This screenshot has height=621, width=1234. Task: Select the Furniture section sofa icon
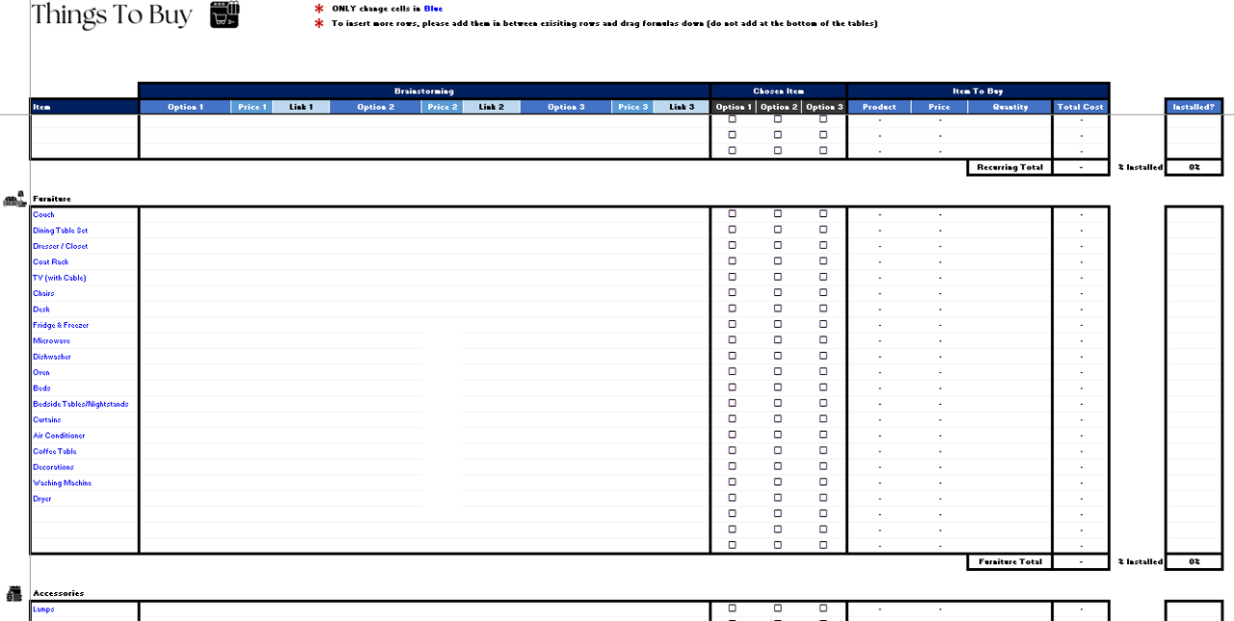pyautogui.click(x=14, y=200)
